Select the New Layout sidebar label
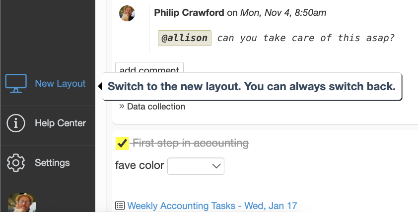Image resolution: width=418 pixels, height=212 pixels. pos(60,84)
